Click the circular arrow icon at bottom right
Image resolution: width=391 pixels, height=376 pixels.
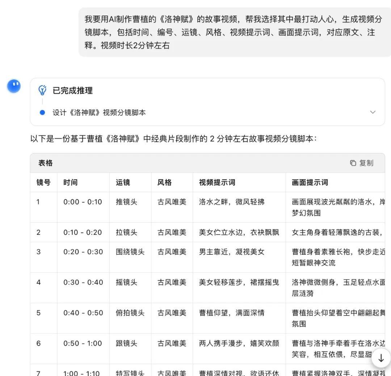tap(381, 358)
